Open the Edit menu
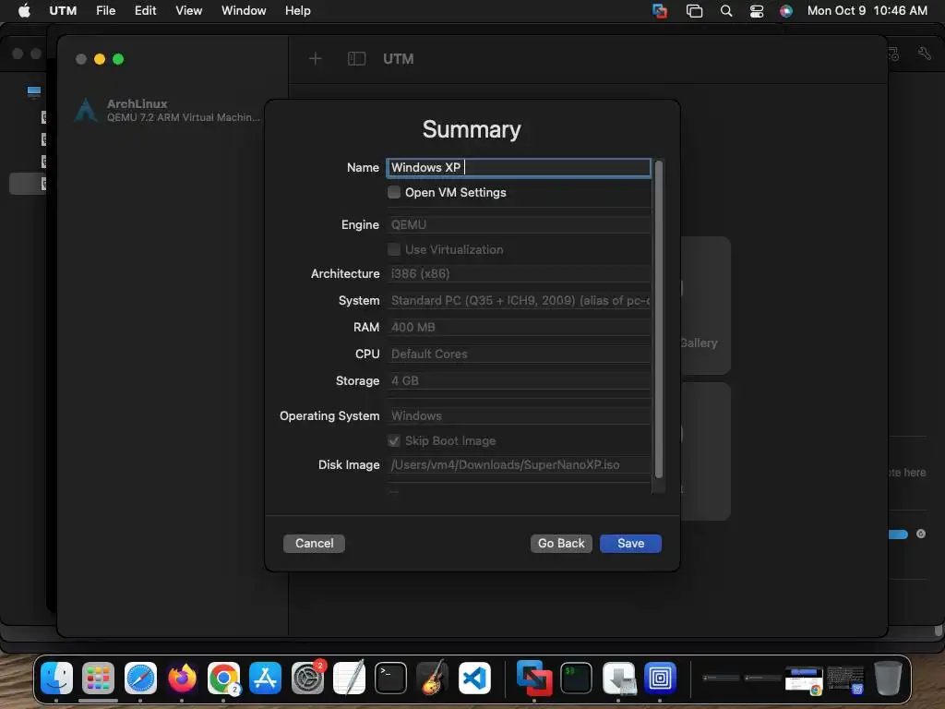The height and width of the screenshot is (709, 945). (x=145, y=11)
